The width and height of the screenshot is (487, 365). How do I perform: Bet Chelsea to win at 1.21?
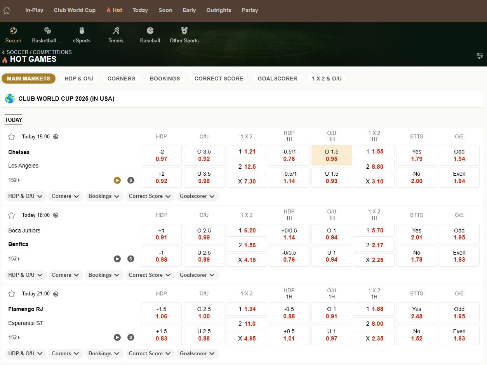247,152
